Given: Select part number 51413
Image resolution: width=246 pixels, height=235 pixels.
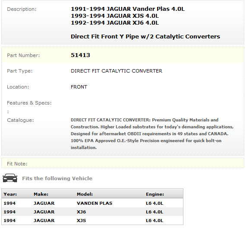Looking at the screenshot, I should point(80,55).
